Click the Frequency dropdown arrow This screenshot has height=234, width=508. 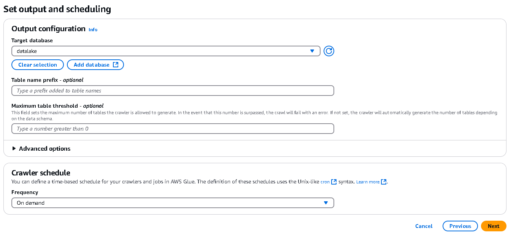point(326,203)
